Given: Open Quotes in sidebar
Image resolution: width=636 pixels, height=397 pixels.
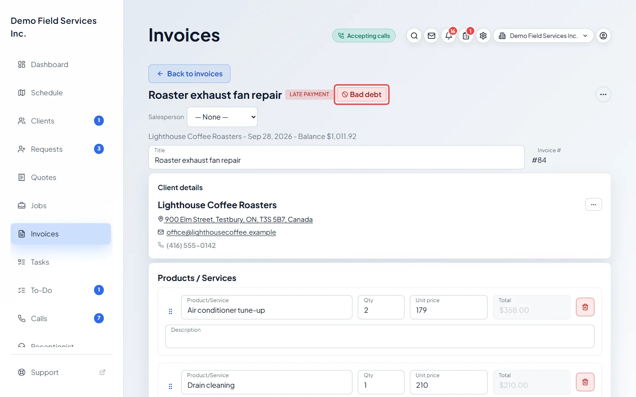Looking at the screenshot, I should (61, 177).
